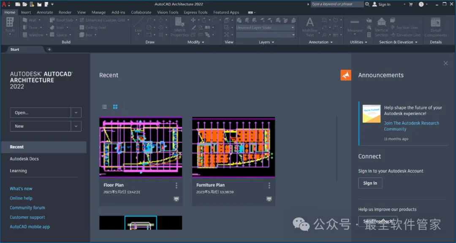Click the Detail Components tool

coord(436,27)
